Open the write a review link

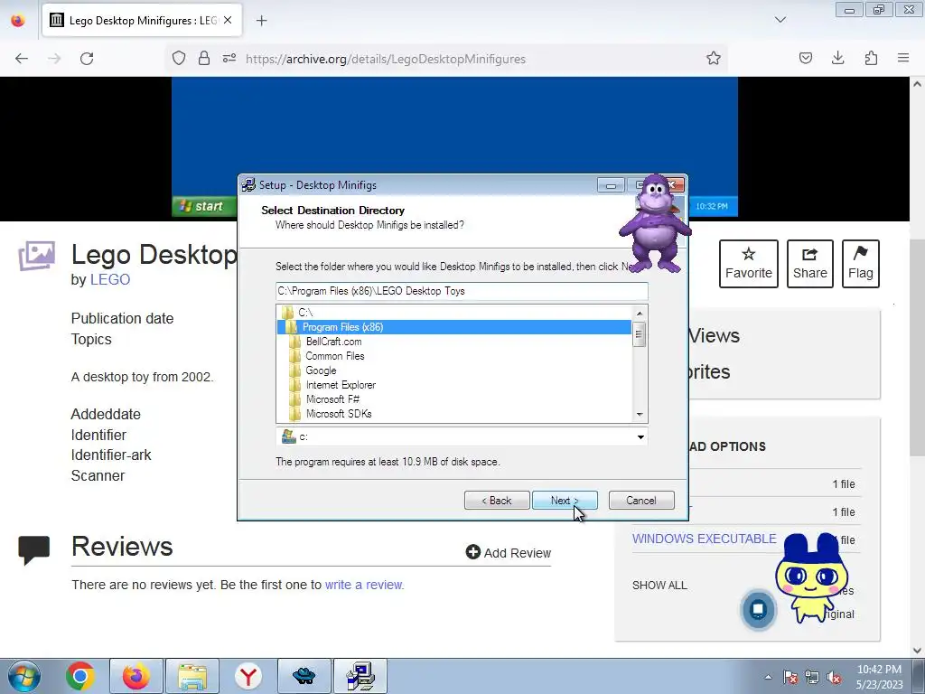(364, 585)
